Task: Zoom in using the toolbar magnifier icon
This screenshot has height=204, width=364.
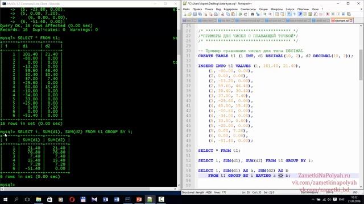Action: pos(264,14)
